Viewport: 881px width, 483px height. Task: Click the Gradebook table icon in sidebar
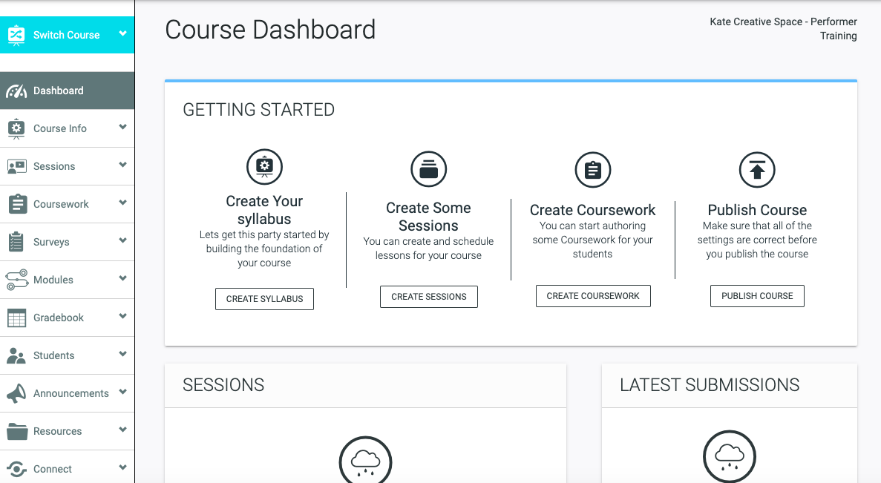(x=16, y=318)
